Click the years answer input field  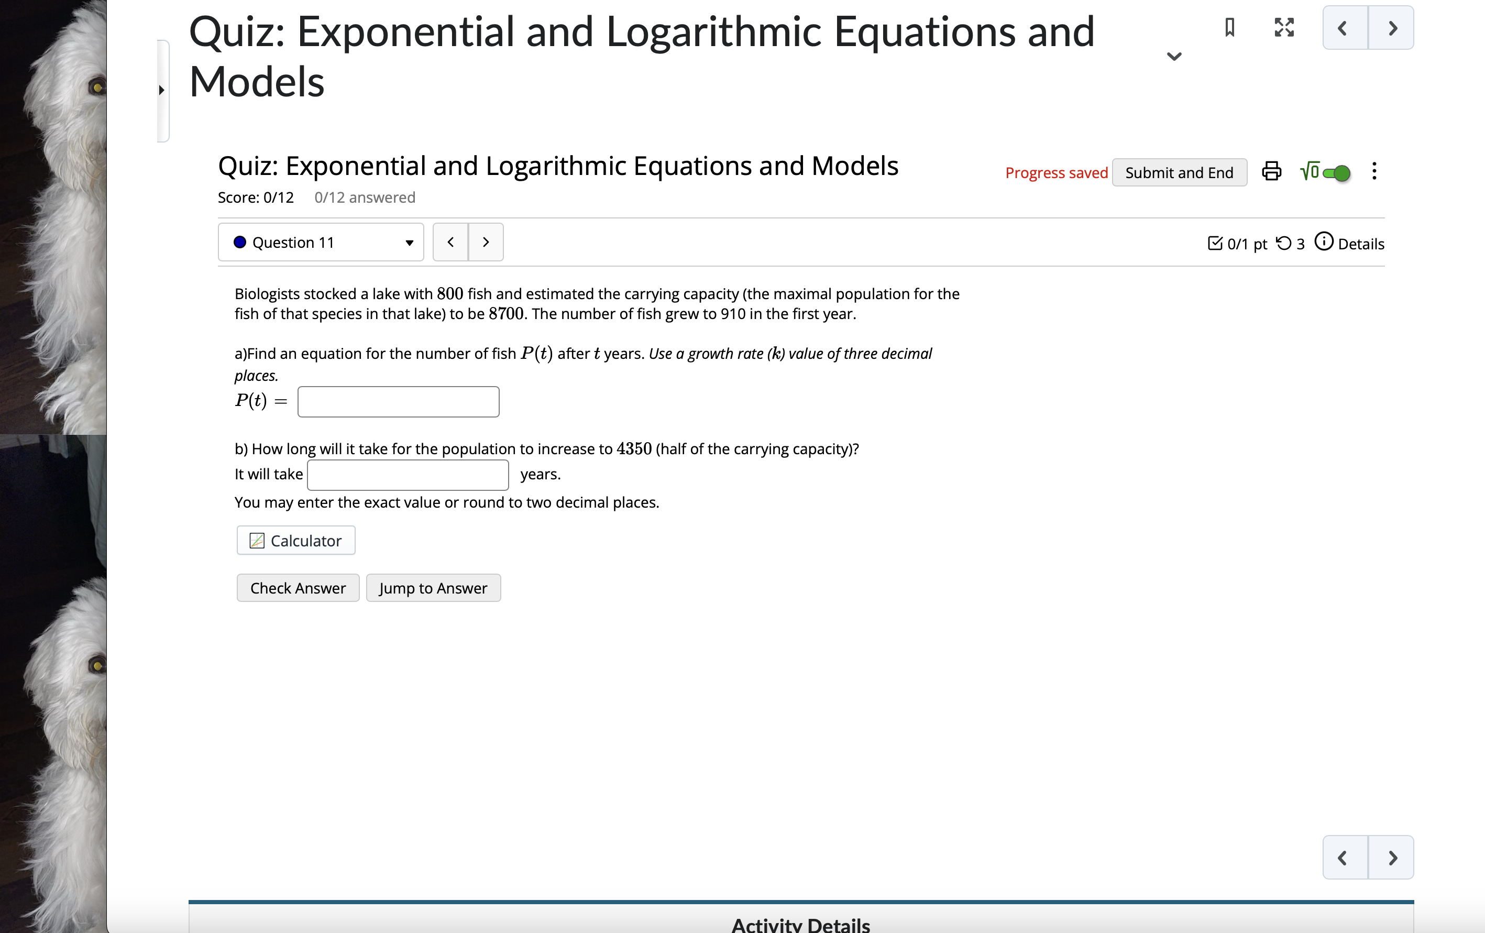pyautogui.click(x=408, y=475)
